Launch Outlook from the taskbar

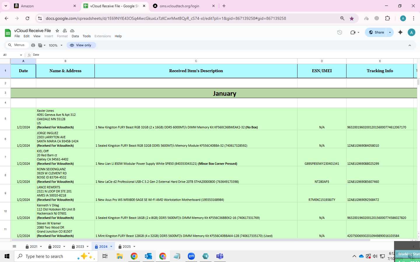[148, 256]
